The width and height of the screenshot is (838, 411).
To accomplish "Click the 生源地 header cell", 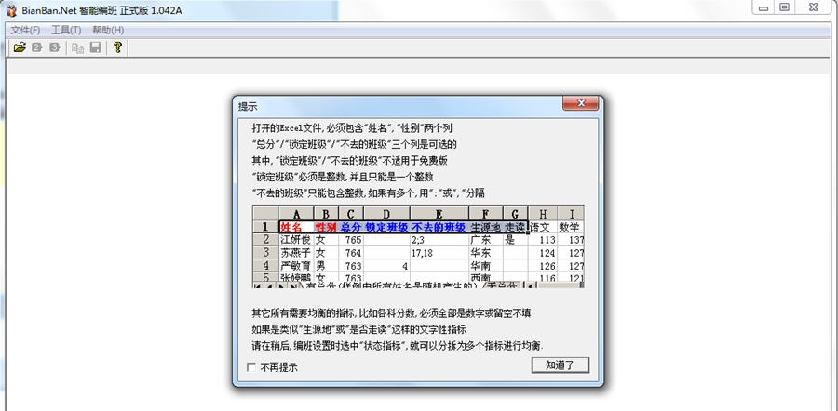I will click(486, 227).
